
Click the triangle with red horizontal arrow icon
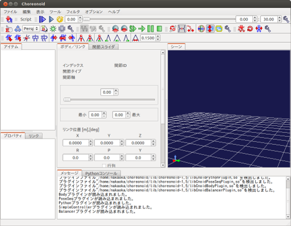coord(135,38)
